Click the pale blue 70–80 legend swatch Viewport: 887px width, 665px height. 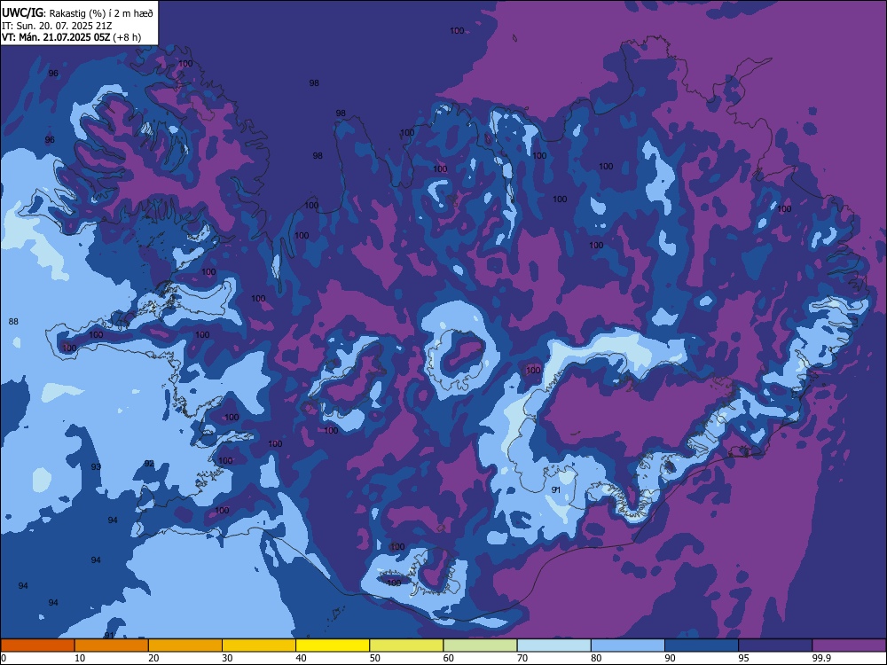point(554,645)
